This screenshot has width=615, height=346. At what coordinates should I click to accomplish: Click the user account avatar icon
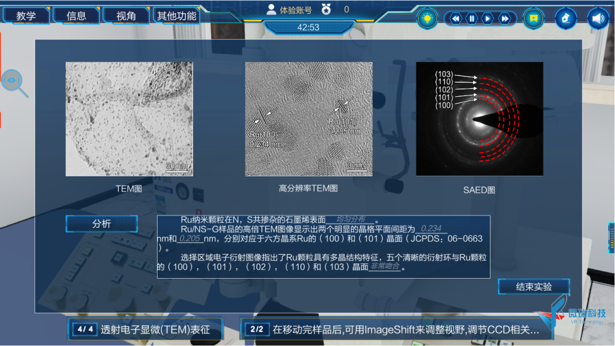click(271, 9)
